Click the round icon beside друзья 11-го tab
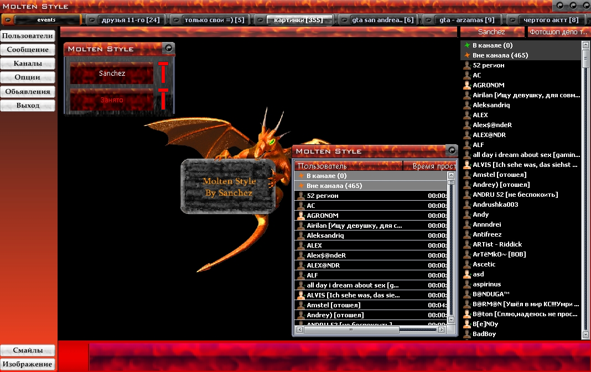This screenshot has width=591, height=372. coord(91,20)
